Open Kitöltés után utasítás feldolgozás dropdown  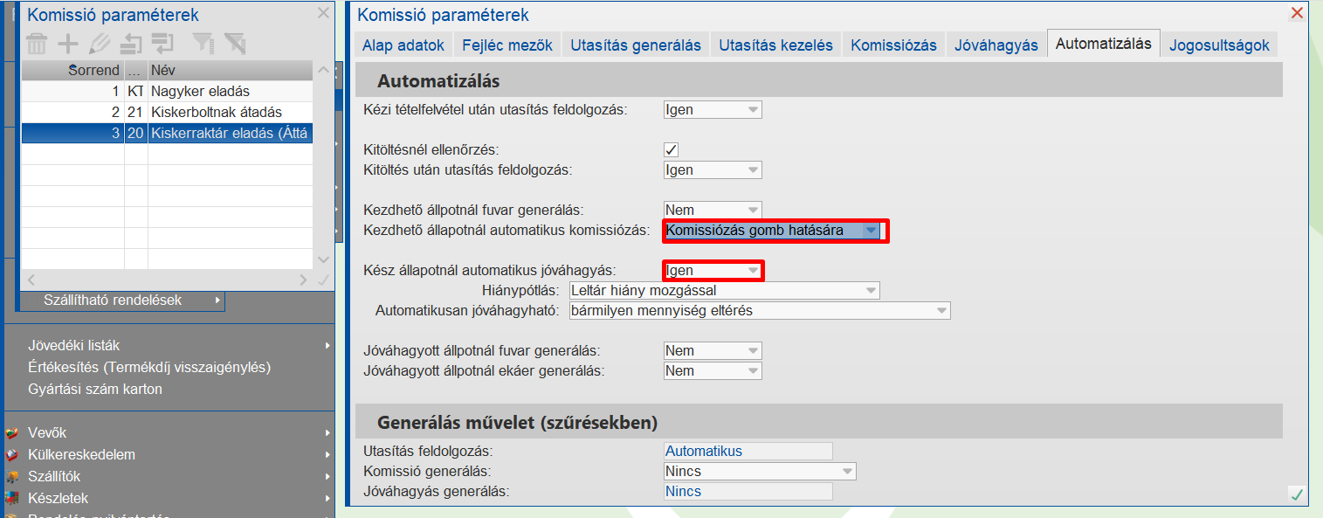(x=713, y=170)
